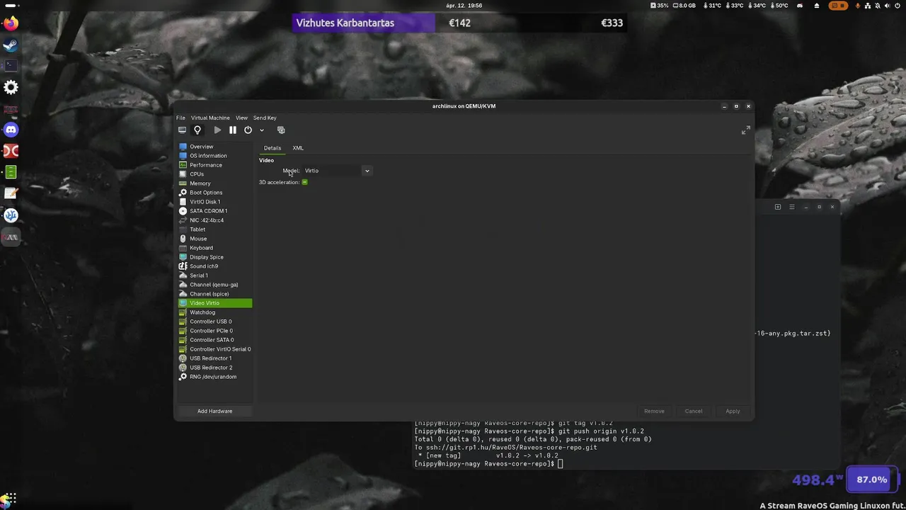The image size is (906, 510).
Task: Open the manage VM snapshots icon
Action: (281, 130)
